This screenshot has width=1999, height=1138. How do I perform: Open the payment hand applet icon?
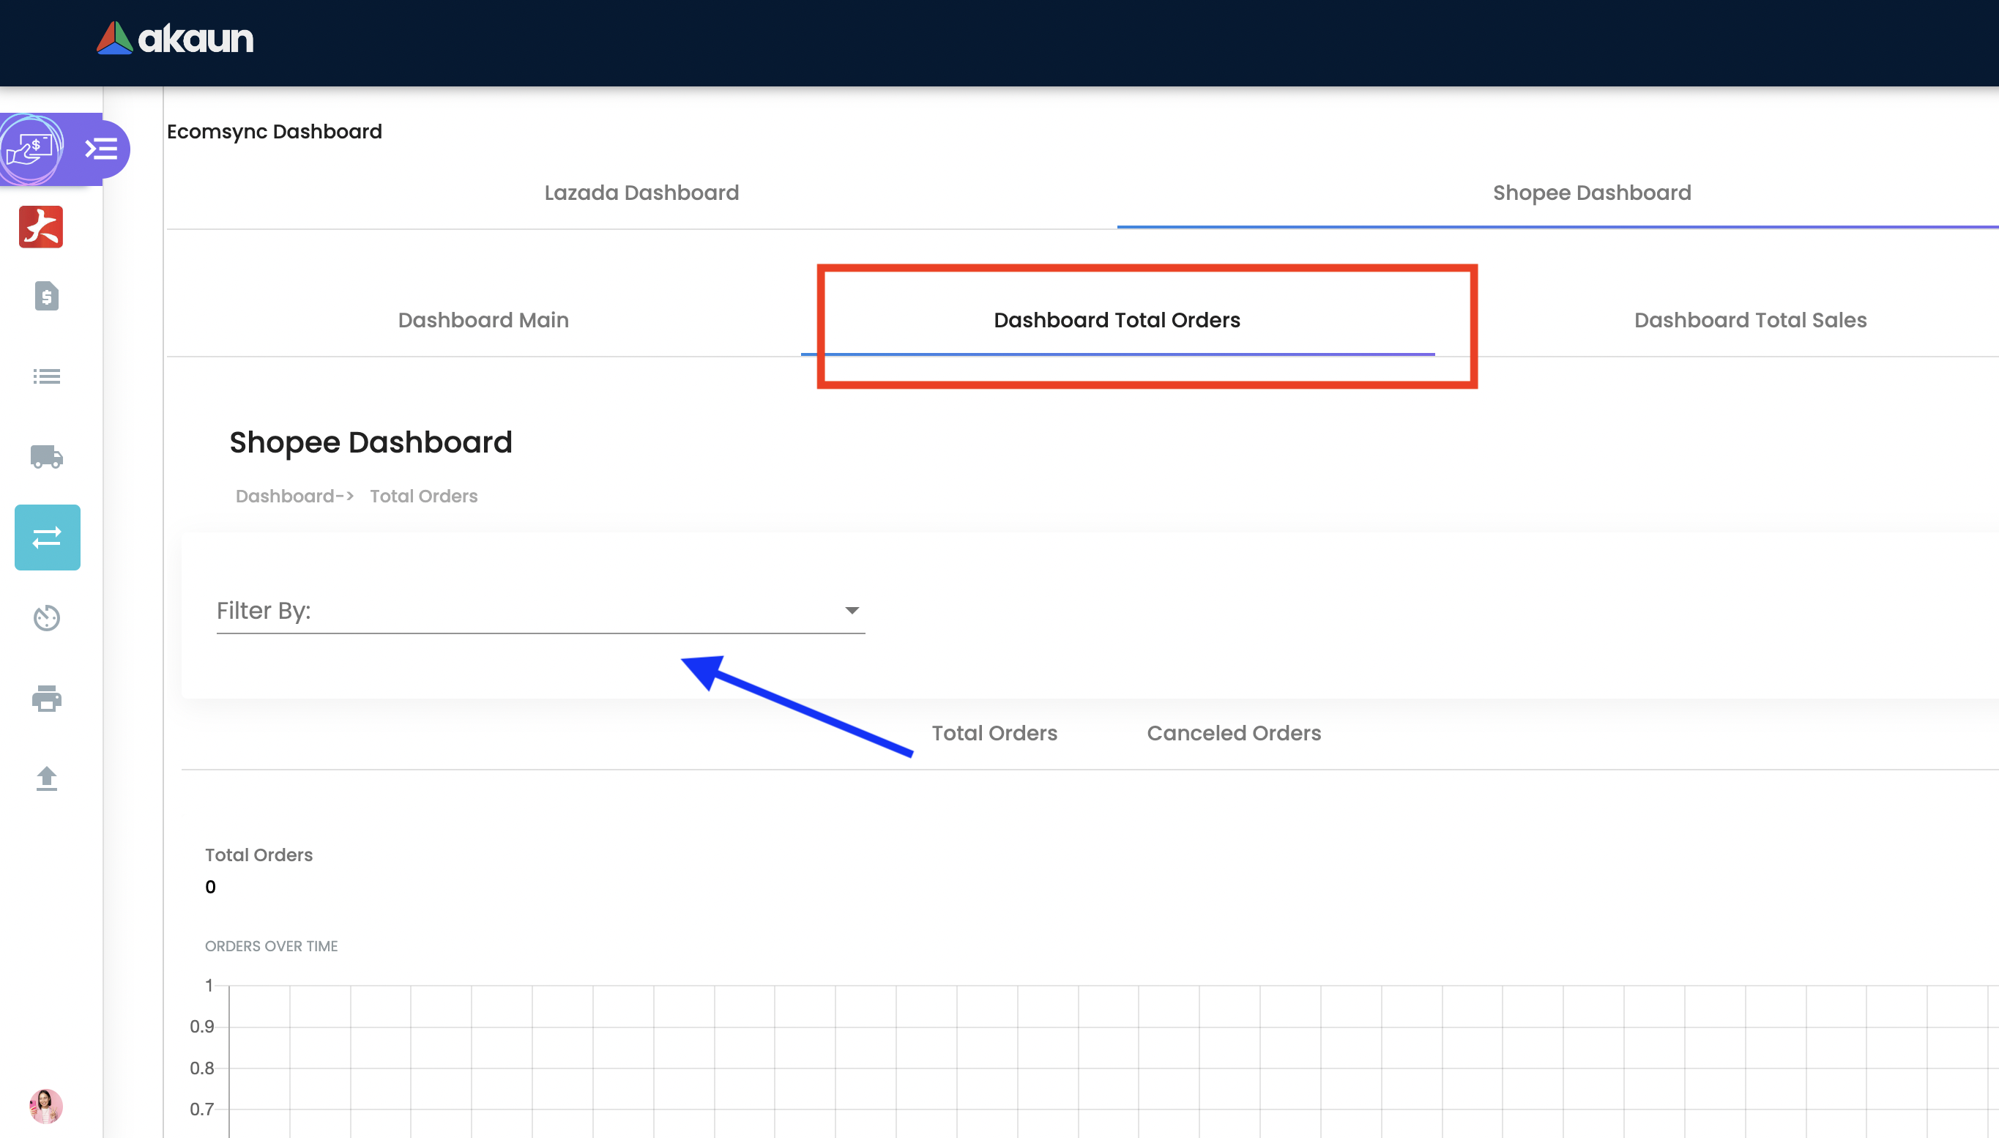[30, 149]
